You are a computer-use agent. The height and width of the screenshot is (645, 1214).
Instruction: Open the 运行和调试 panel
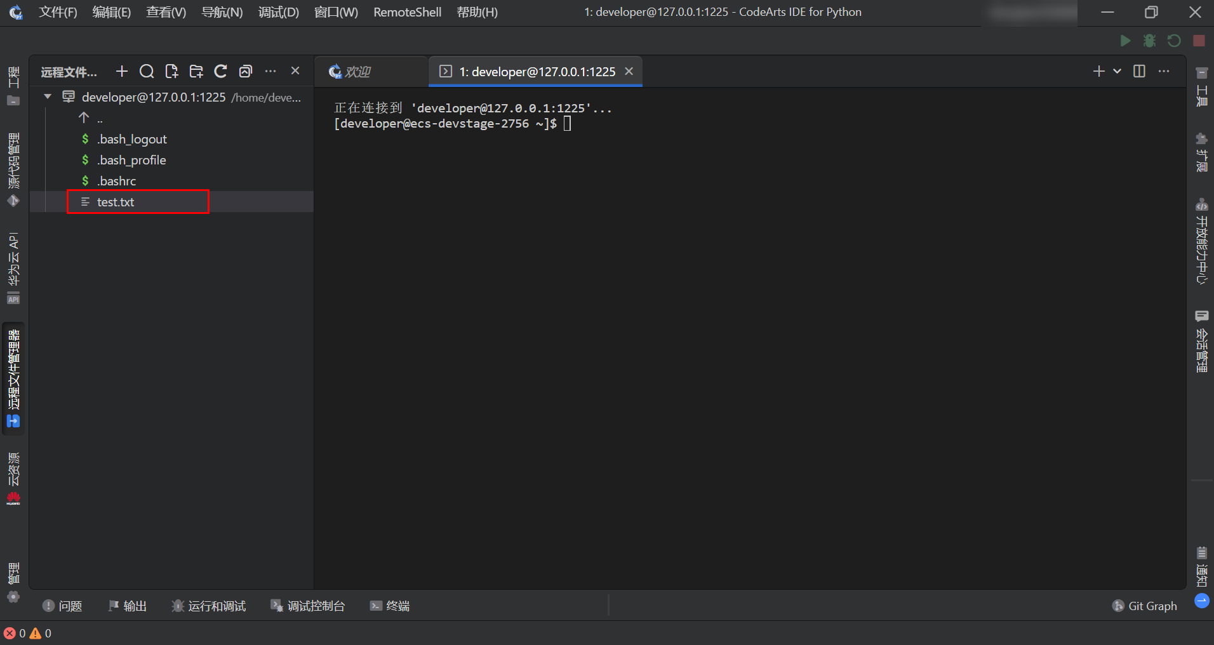[208, 606]
